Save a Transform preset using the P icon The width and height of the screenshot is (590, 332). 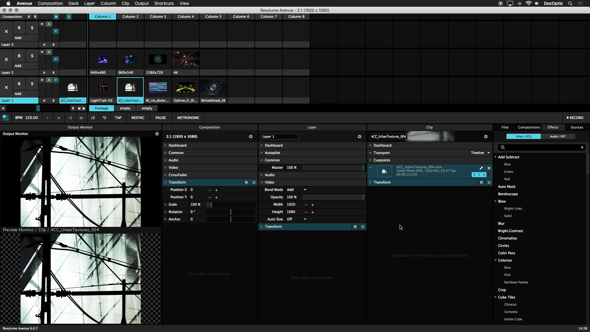[246, 182]
